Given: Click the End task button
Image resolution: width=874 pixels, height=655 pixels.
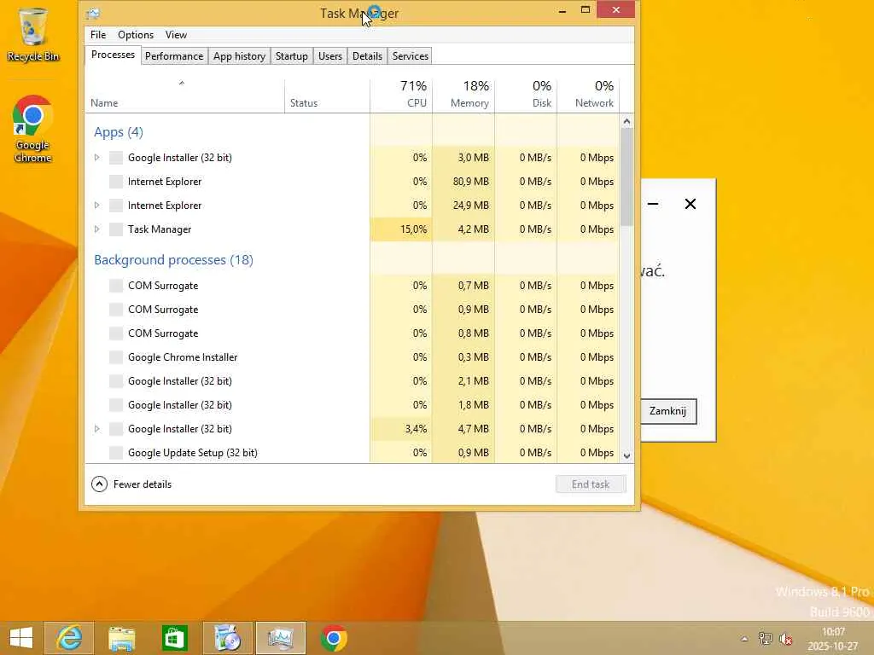Looking at the screenshot, I should pyautogui.click(x=591, y=484).
